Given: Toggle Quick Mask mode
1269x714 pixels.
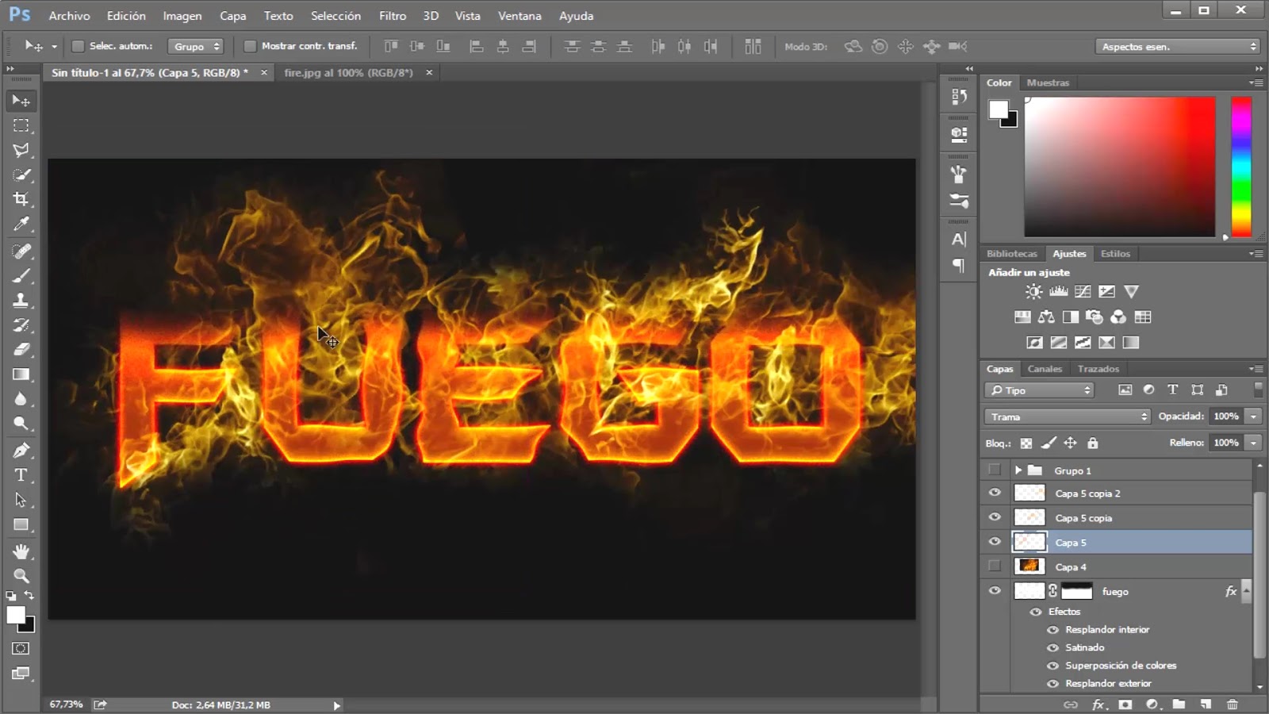Looking at the screenshot, I should click(21, 648).
